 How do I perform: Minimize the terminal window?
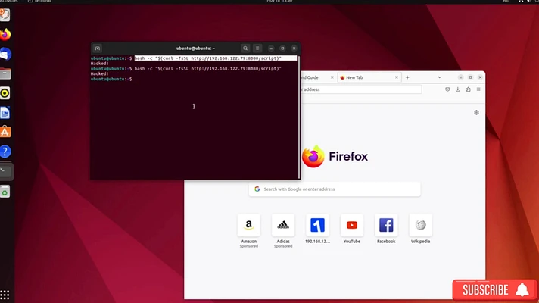coord(271,48)
